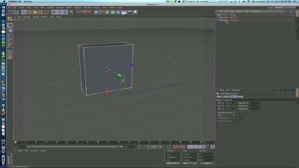Click the Texture mode icon in left palette
Screen dimensions: 299x168
point(10,30)
